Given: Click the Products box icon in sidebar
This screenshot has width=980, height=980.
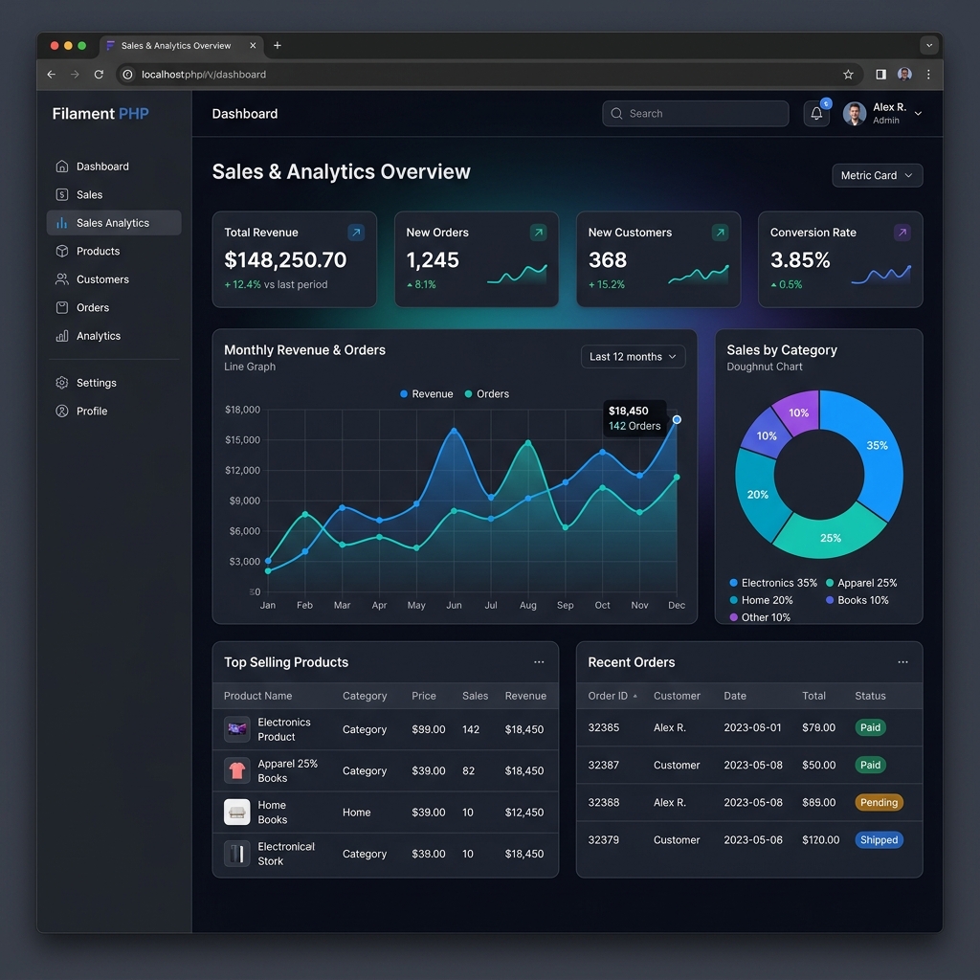Looking at the screenshot, I should coord(60,251).
